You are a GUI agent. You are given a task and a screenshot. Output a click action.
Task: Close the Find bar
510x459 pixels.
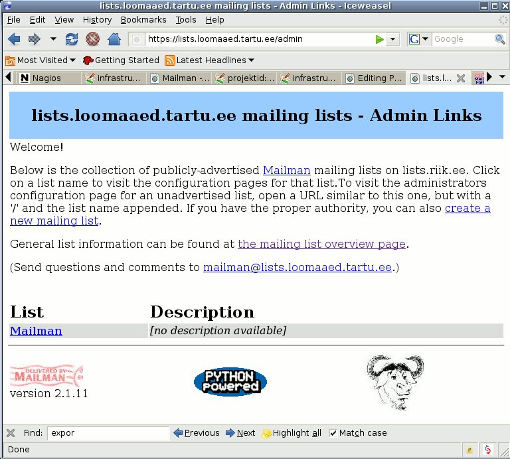(x=11, y=433)
